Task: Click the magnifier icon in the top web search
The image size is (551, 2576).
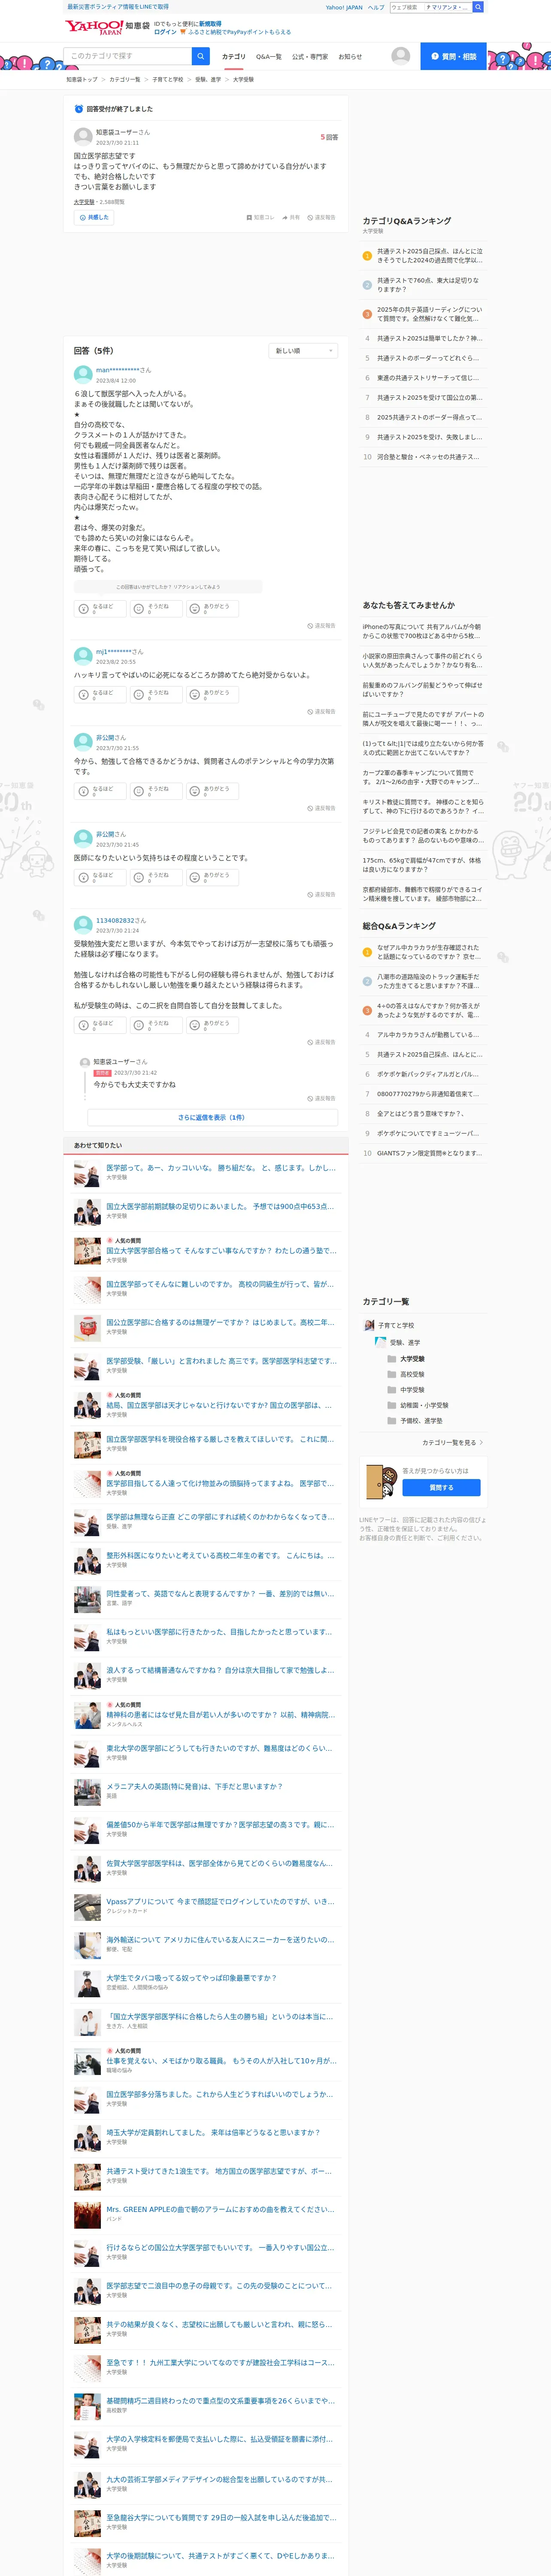Action: pos(478,7)
